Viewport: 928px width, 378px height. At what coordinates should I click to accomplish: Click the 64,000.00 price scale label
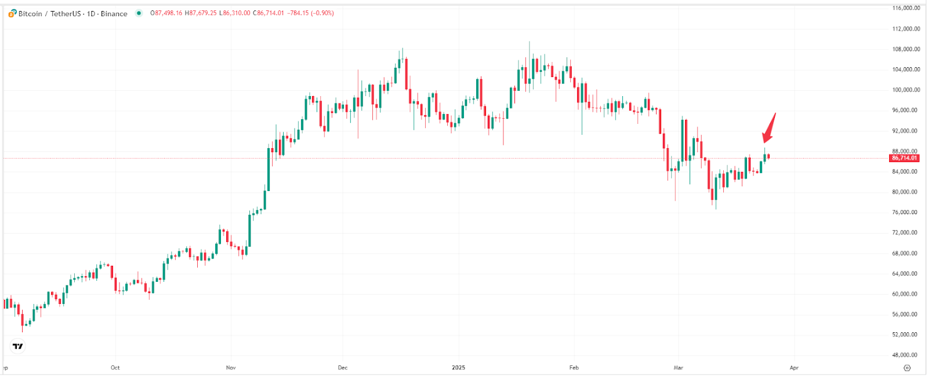pos(905,273)
